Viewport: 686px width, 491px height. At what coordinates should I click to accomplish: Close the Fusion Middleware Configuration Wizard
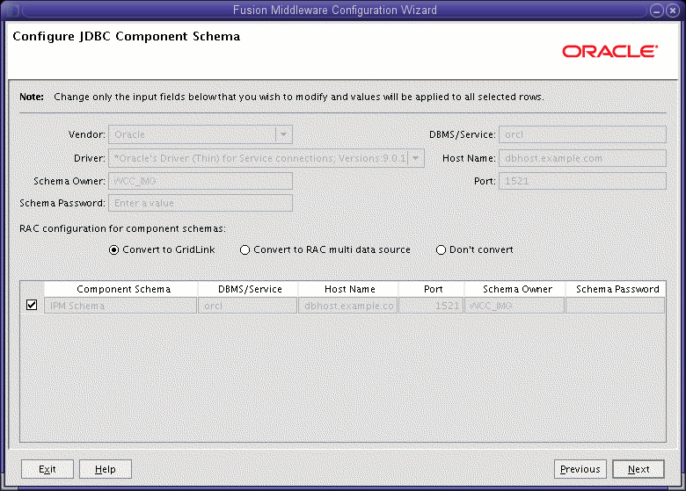click(x=673, y=11)
